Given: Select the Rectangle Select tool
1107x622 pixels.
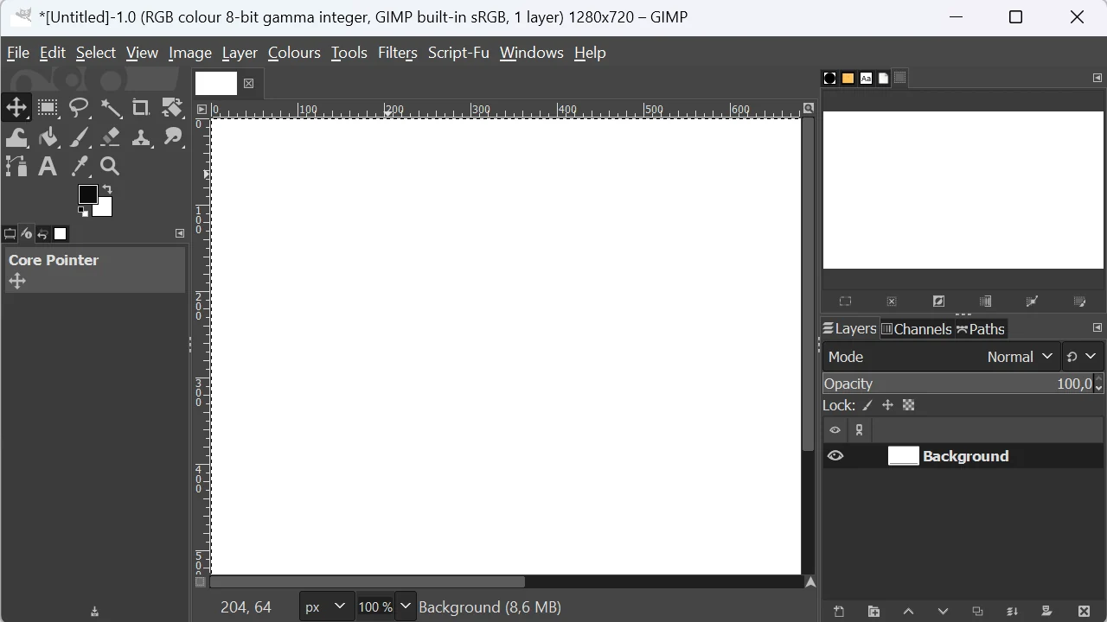Looking at the screenshot, I should (48, 108).
